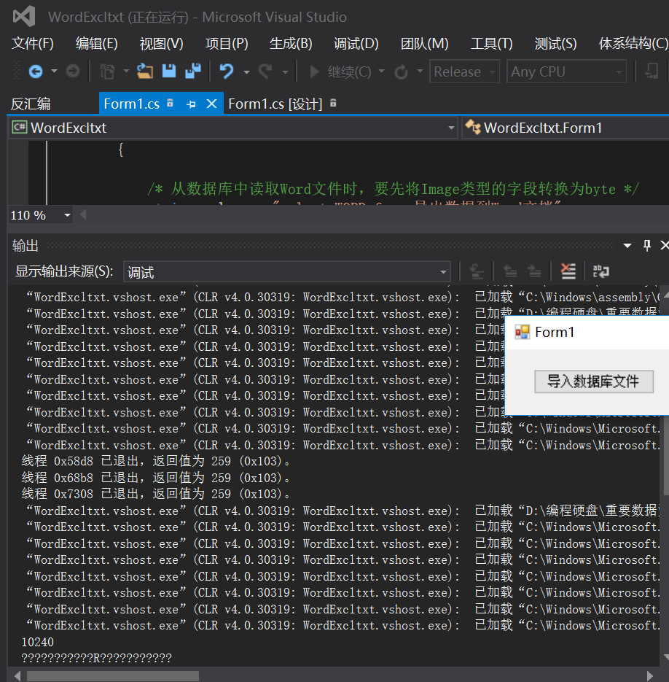Click the Redo arrow icon
Viewport: 669px width, 682px height.
click(x=265, y=71)
